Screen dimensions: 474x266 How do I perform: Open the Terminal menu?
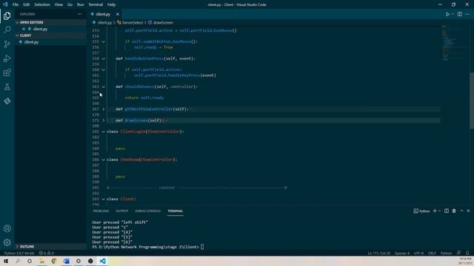[x=96, y=4]
